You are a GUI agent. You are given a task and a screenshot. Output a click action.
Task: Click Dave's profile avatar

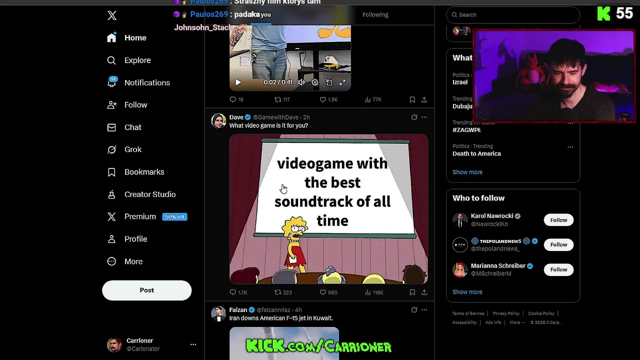218,121
